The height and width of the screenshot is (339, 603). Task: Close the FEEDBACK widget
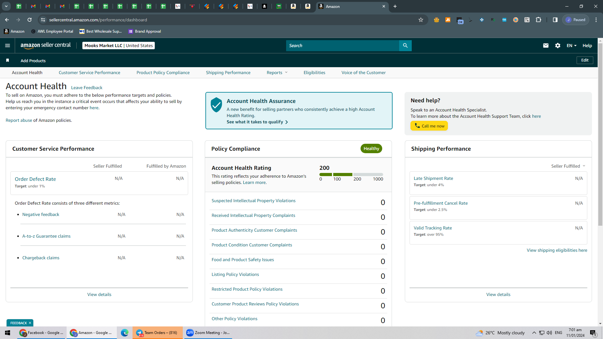tap(30, 323)
